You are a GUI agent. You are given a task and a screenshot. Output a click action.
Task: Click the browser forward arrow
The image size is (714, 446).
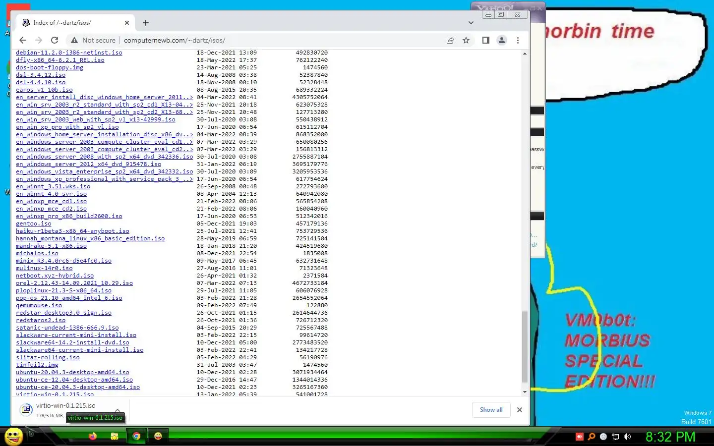pos(39,40)
